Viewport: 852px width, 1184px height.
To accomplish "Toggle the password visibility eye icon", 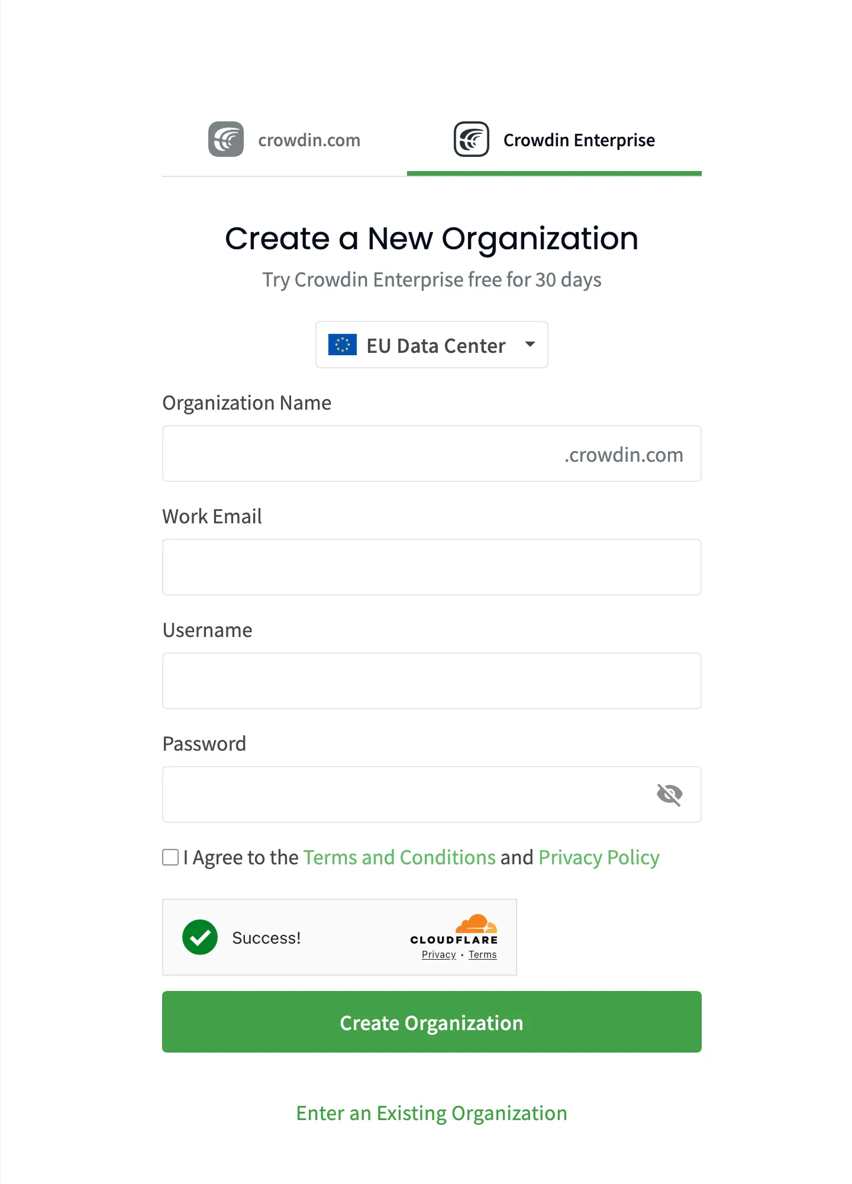I will coord(670,794).
